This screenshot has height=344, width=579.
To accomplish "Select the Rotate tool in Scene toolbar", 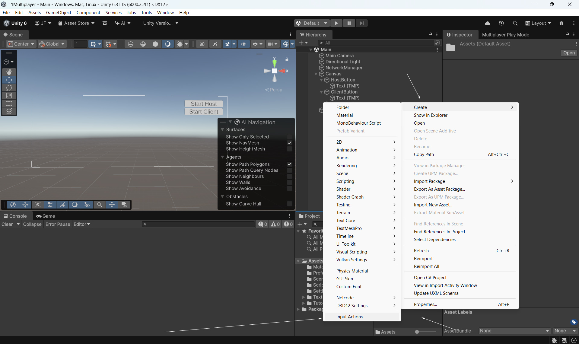I will [9, 88].
